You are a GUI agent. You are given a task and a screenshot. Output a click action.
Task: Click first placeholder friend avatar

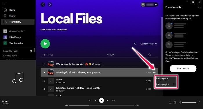click(169, 26)
